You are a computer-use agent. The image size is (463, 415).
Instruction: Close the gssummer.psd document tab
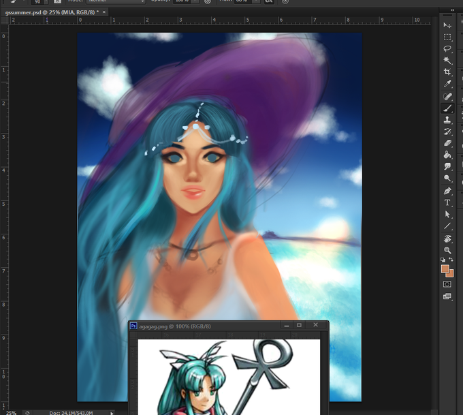104,12
